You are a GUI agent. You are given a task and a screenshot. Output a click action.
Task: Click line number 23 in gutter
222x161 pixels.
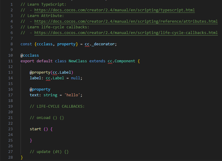point(10,129)
